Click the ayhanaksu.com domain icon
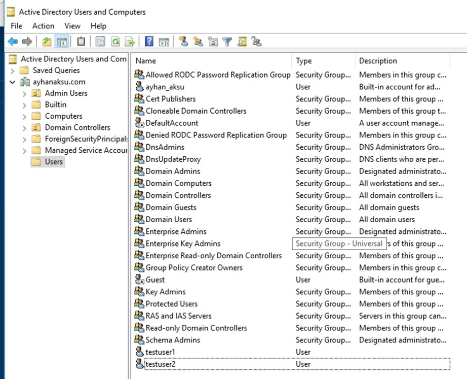Image resolution: width=467 pixels, height=379 pixels. pyautogui.click(x=25, y=82)
